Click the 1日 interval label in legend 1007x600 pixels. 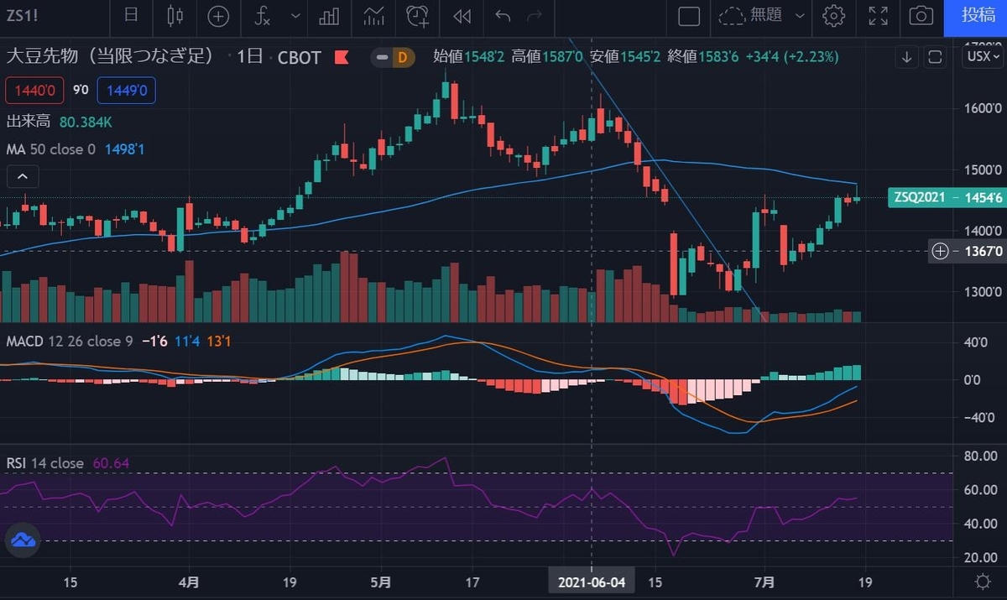250,57
